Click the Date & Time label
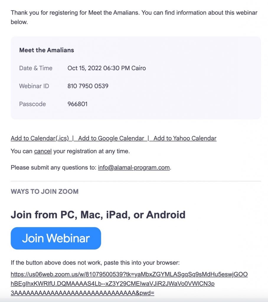The width and height of the screenshot is (268, 302). [x=36, y=68]
